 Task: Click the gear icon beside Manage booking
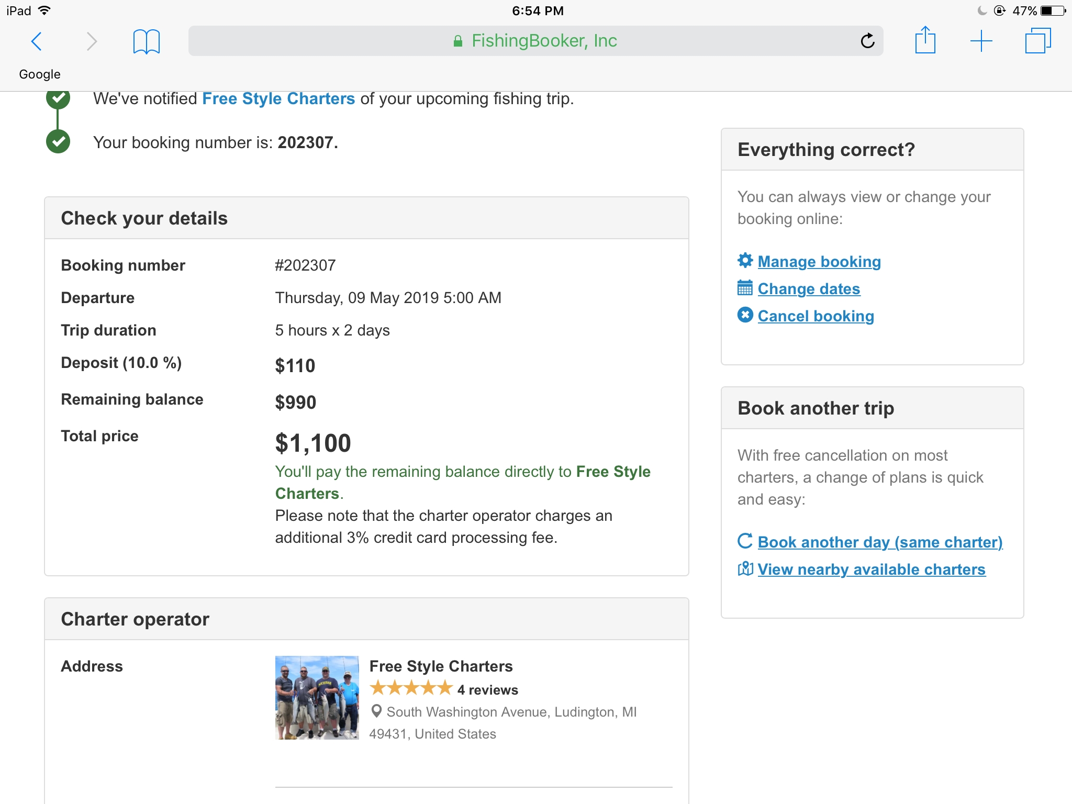click(745, 260)
